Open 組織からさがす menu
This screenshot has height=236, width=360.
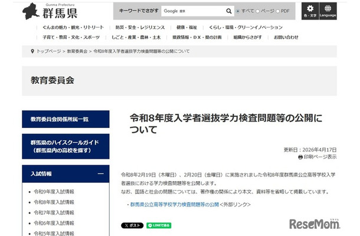247,37
